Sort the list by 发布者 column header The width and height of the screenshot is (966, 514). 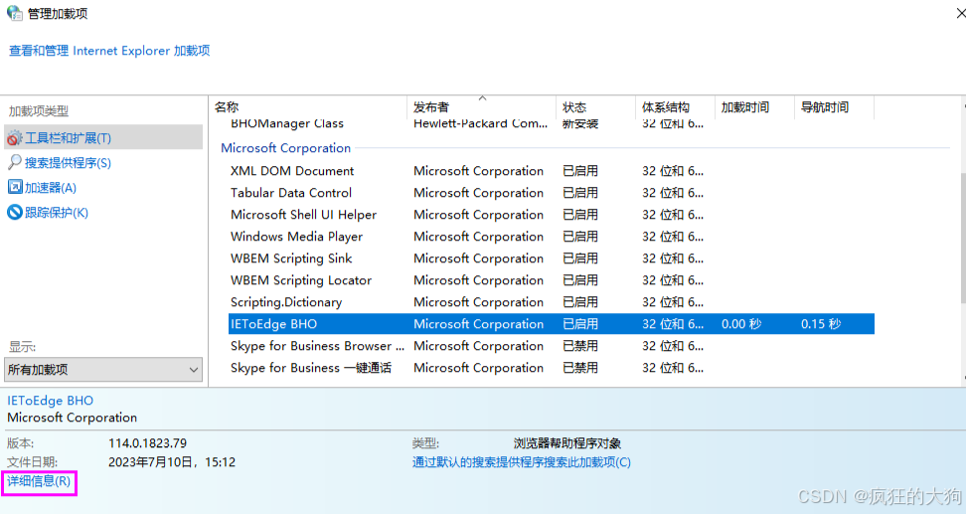tap(481, 107)
